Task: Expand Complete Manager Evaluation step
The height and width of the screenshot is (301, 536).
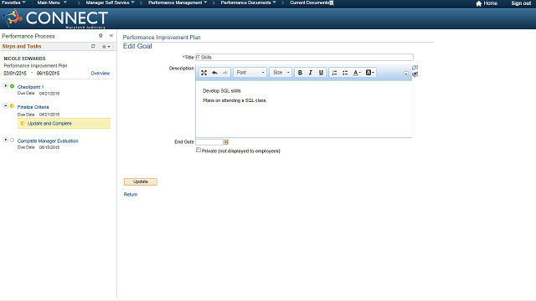Action: pos(6,140)
